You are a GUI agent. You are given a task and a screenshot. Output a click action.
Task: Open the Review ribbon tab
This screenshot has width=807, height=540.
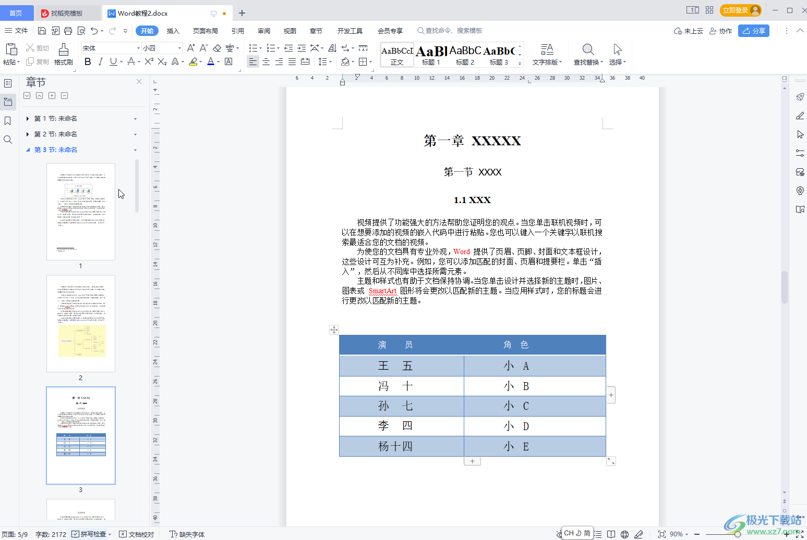pos(264,31)
